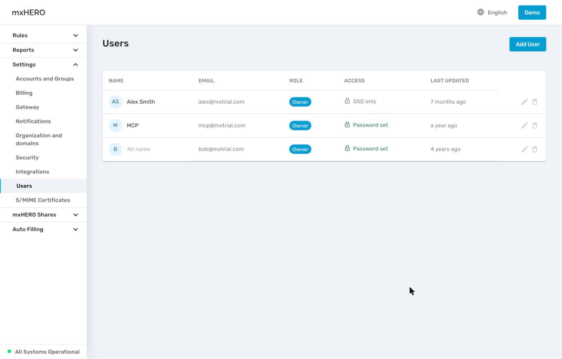Edit the Alex Smith user with the pencil icon
The image size is (562, 359).
click(524, 102)
